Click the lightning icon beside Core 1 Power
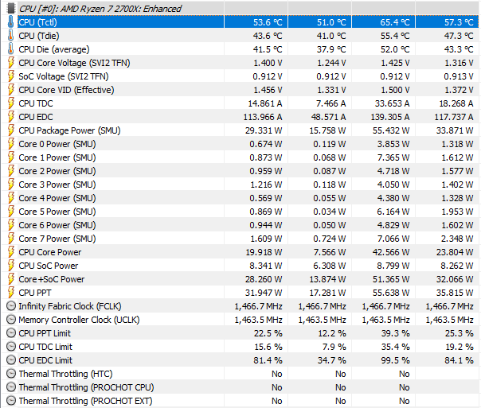 click(x=10, y=157)
